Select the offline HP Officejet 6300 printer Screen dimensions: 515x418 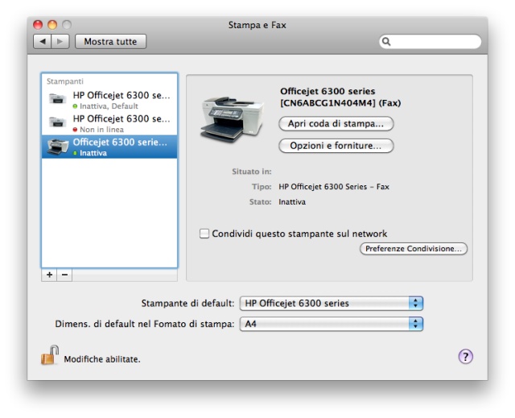coord(109,123)
